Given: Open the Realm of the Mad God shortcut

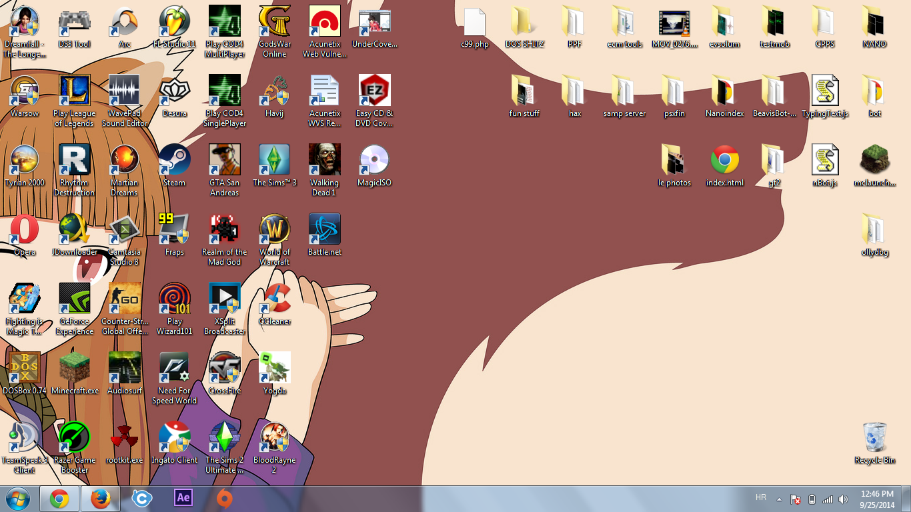Looking at the screenshot, I should [225, 240].
